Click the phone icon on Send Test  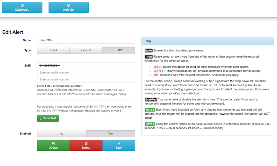(41, 118)
